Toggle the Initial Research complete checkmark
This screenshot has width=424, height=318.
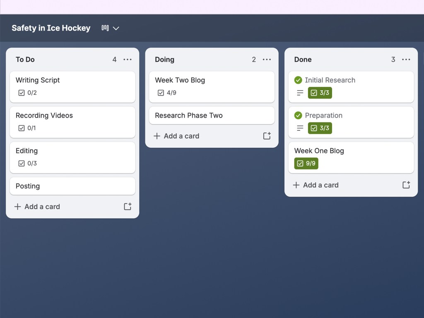(x=298, y=80)
